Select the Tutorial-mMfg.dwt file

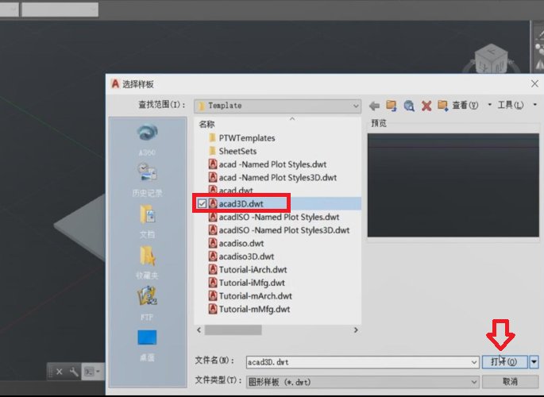pos(249,310)
